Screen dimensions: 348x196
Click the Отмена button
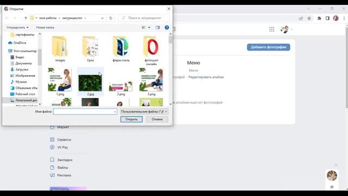[x=157, y=119]
